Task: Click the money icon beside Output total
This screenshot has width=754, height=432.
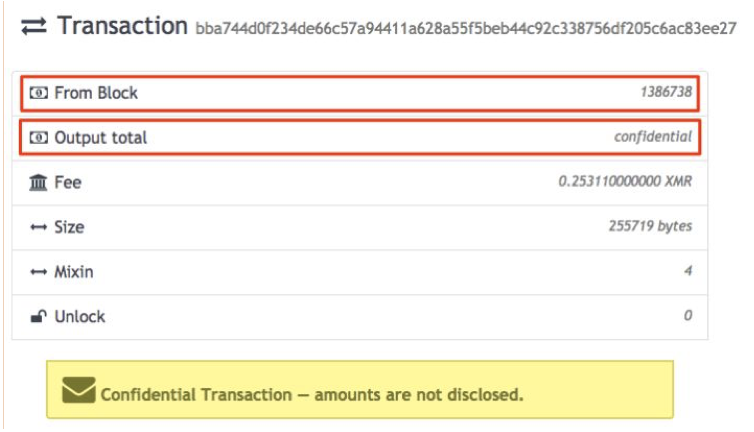Action: tap(38, 138)
